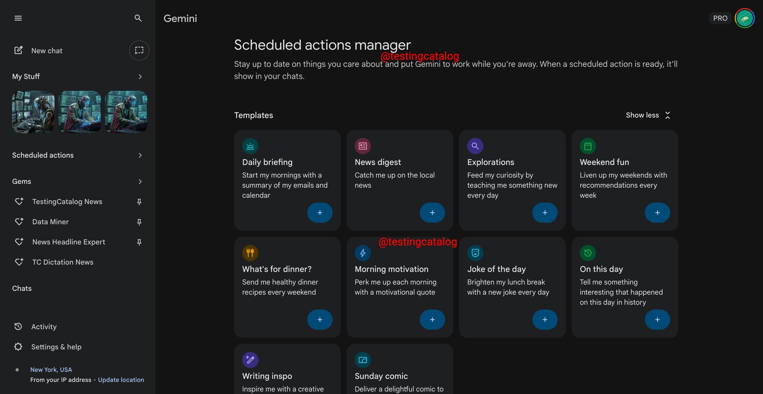763x394 pixels.
Task: Unpin the News Headline Expert gem
Action: pyautogui.click(x=139, y=242)
